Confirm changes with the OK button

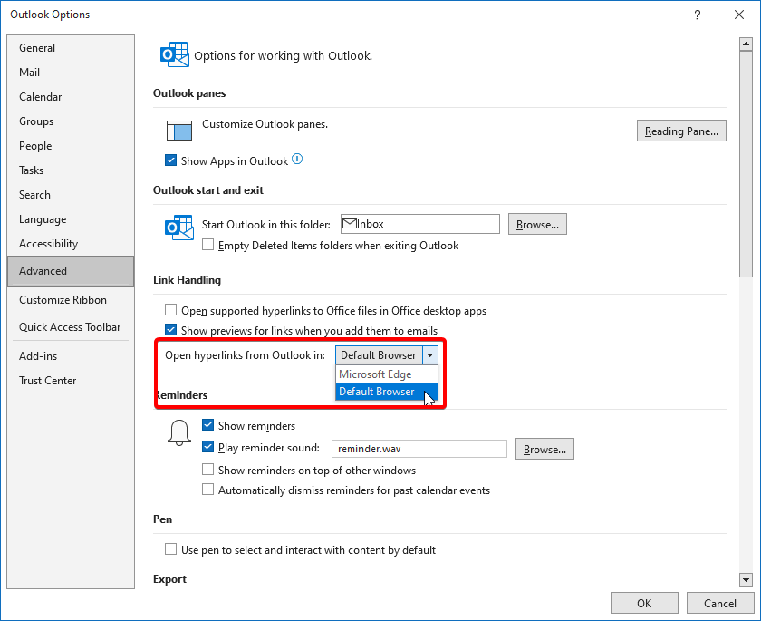click(x=644, y=603)
